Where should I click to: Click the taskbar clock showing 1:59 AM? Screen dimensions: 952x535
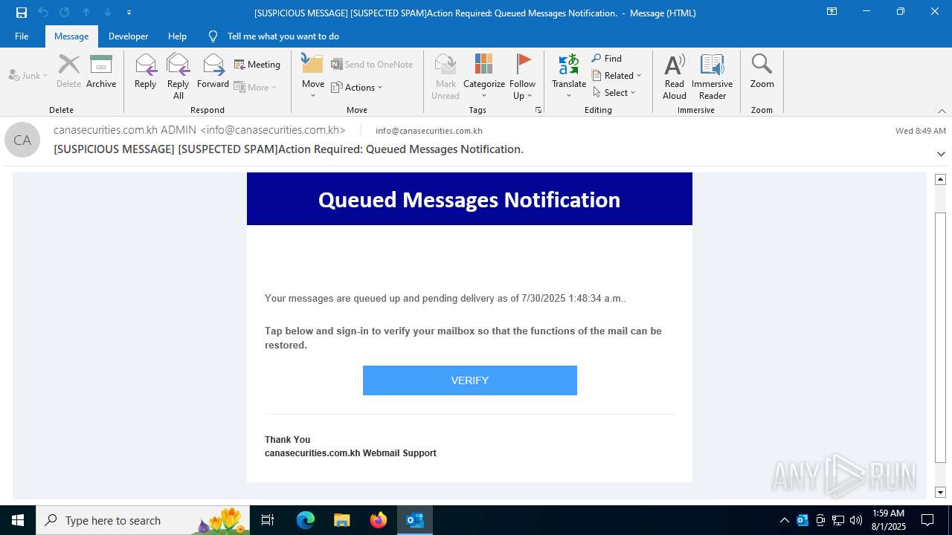(888, 520)
